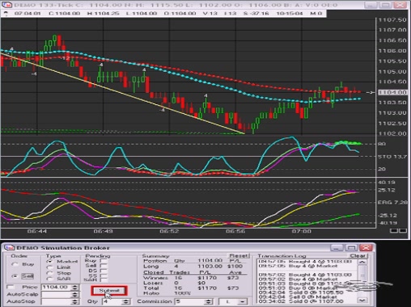Screen dimensions: 411x307
Task: Click the AutoStop input field
Action: click(57, 301)
